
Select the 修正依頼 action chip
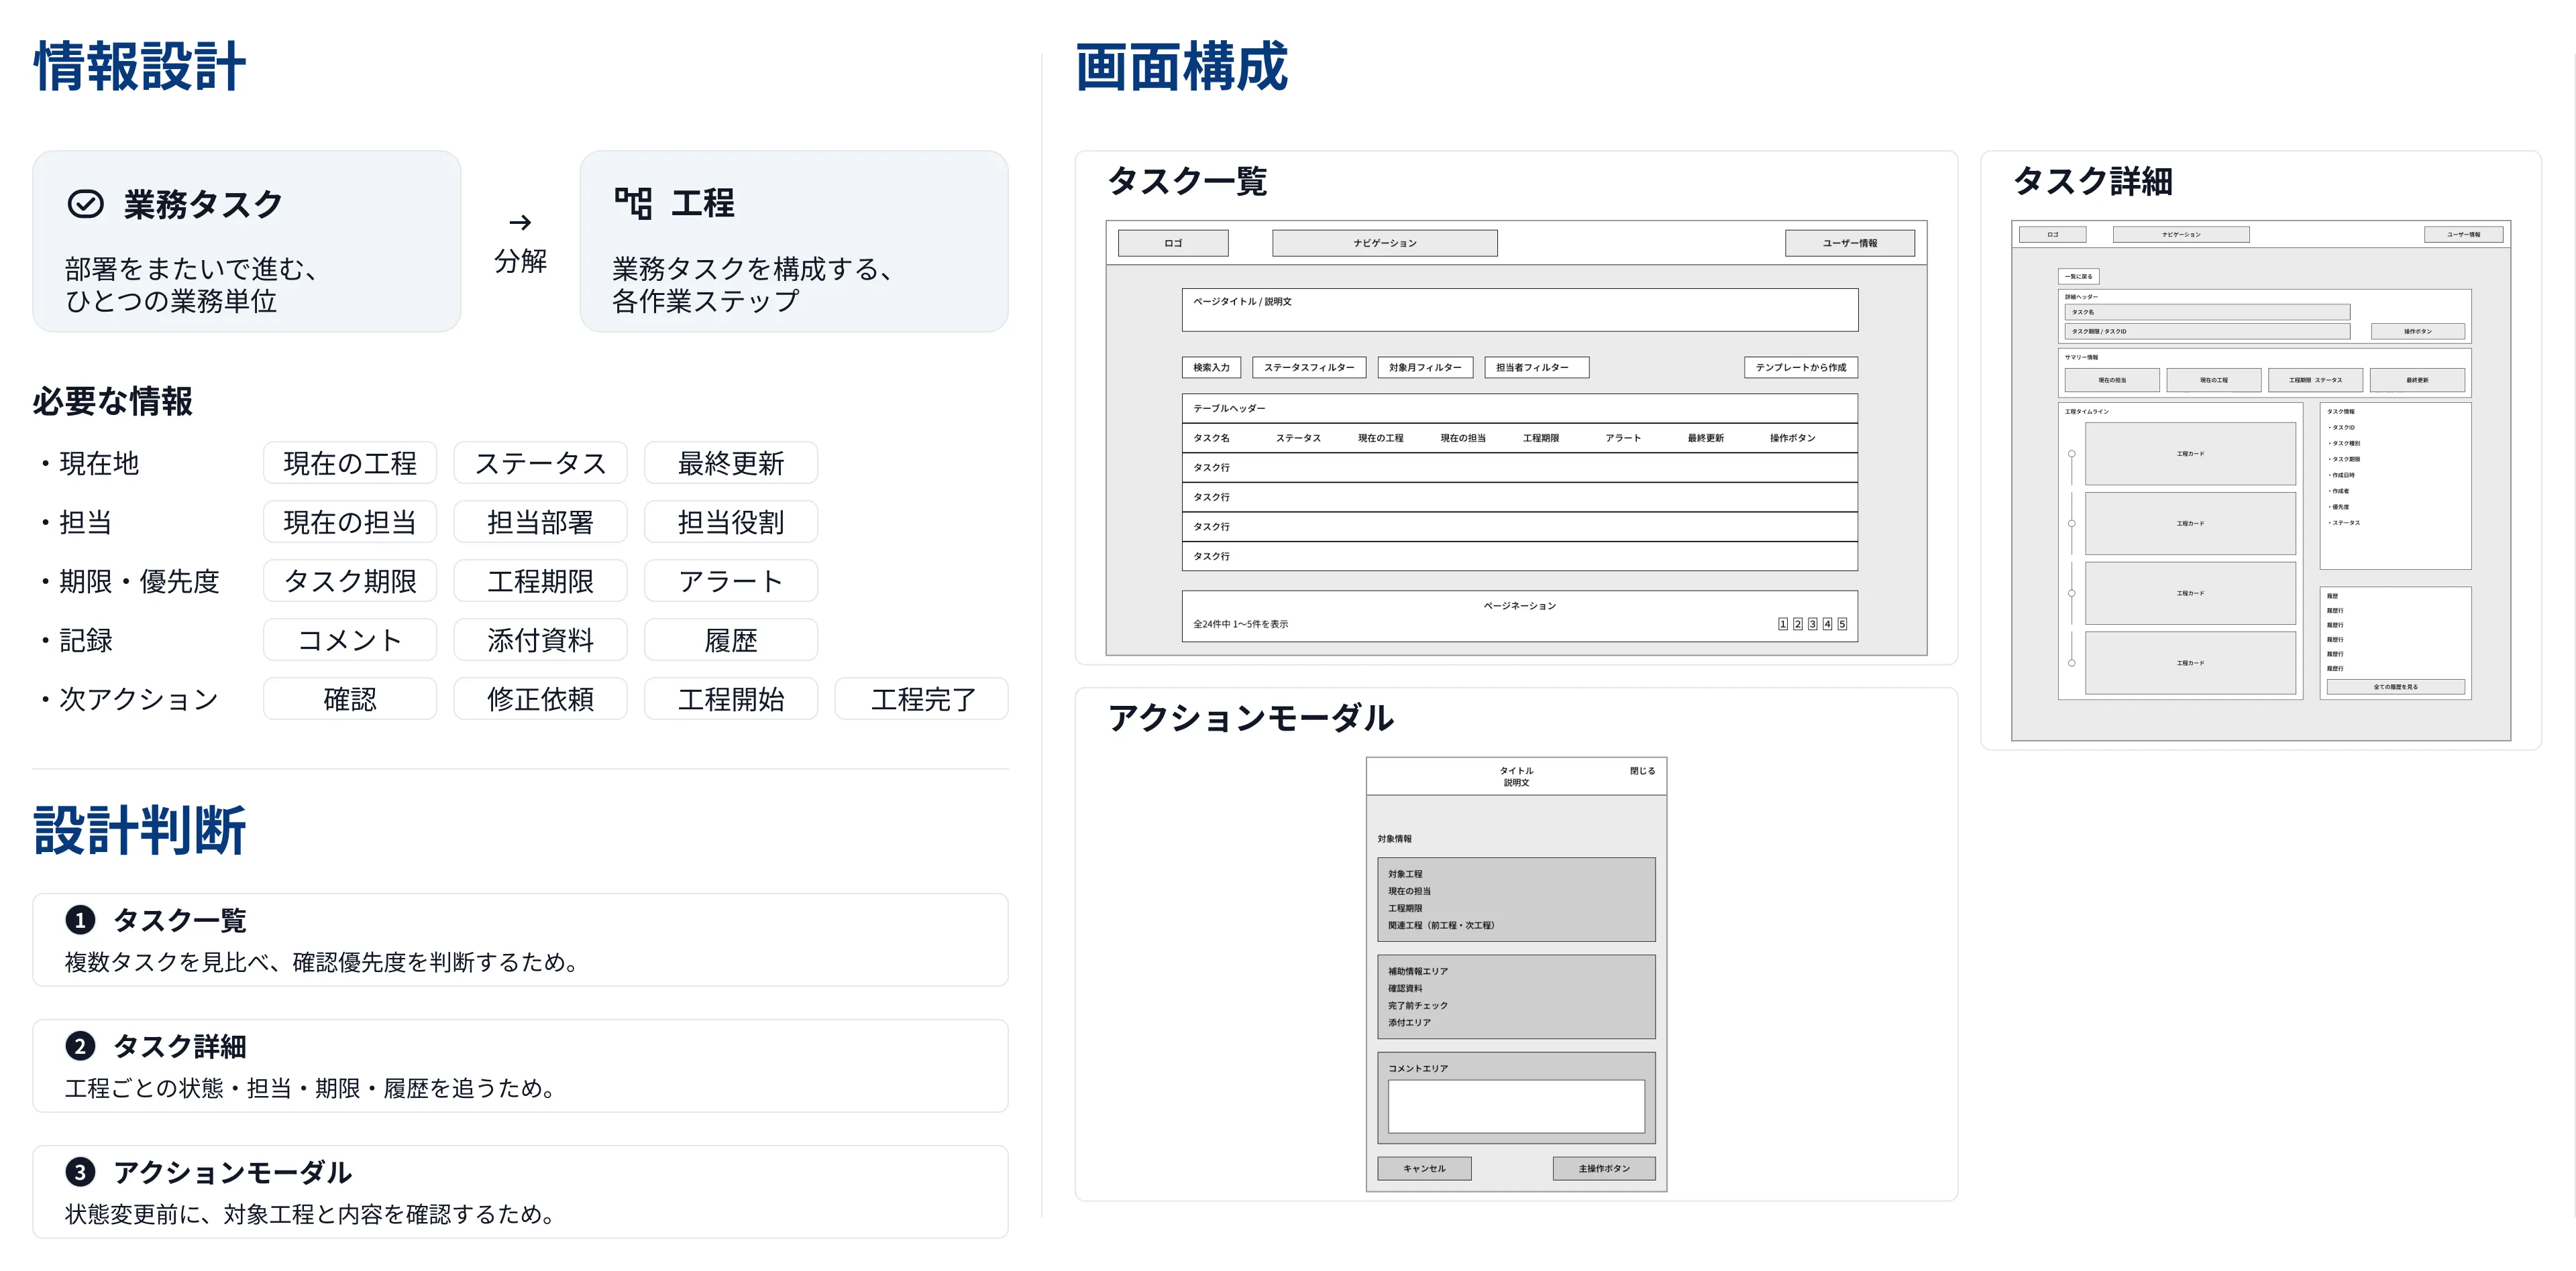click(540, 699)
